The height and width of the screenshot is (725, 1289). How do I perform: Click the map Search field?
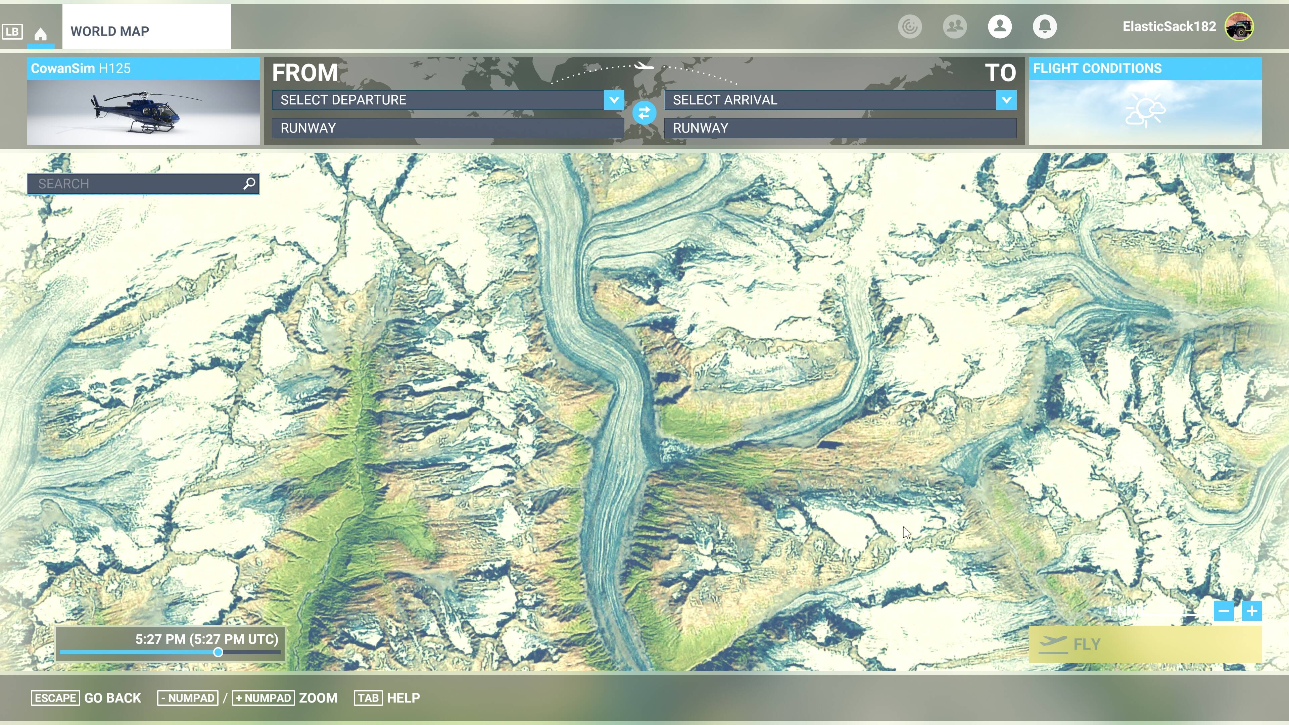coord(143,184)
